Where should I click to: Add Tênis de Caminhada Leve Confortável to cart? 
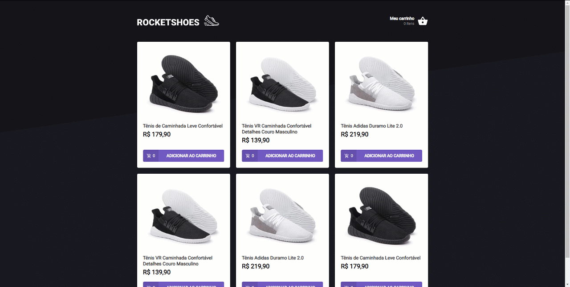point(192,155)
